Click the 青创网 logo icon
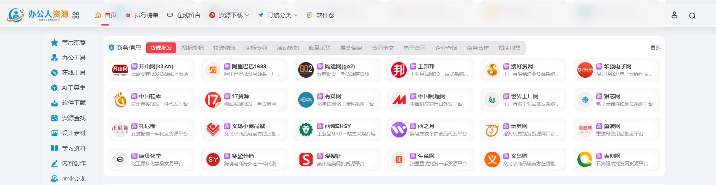716x185 pixels. coord(585,159)
